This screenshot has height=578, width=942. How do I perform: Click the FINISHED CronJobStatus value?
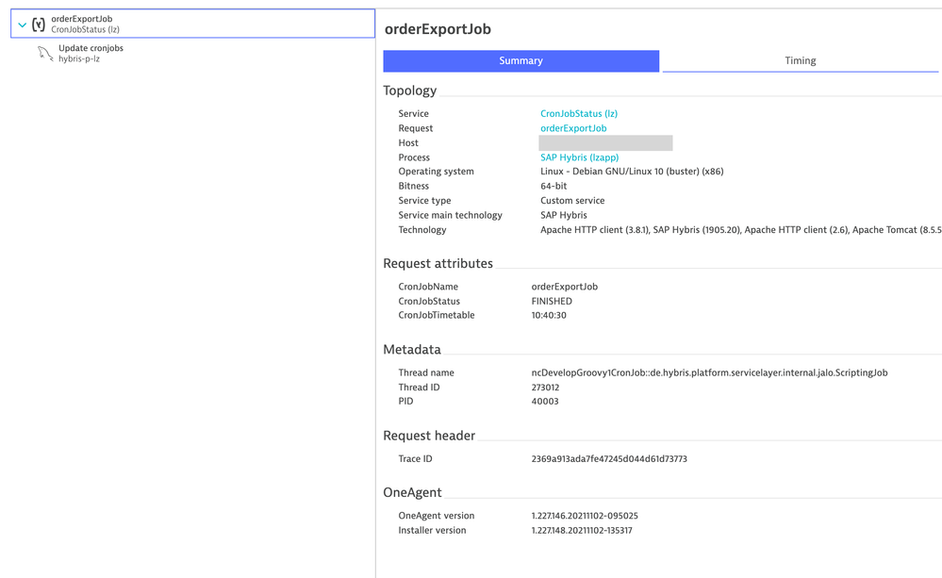pos(552,302)
